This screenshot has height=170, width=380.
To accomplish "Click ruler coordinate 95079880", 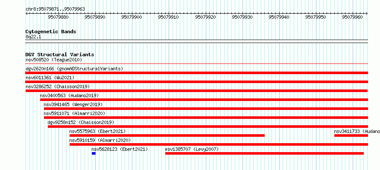I will tap(58, 17).
